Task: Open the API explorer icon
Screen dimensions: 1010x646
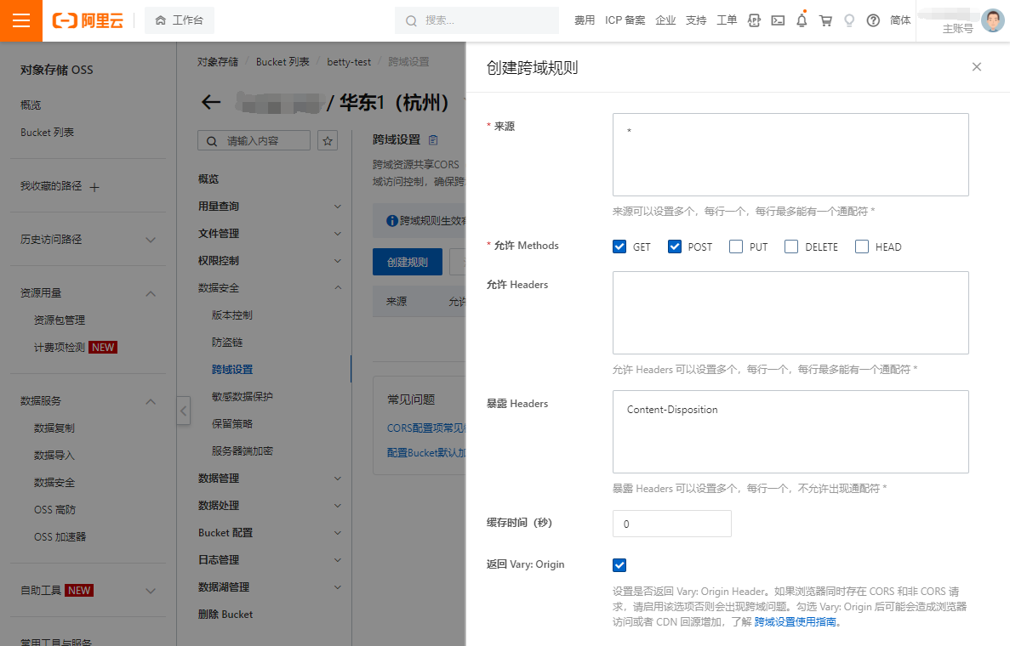Action: click(x=753, y=20)
